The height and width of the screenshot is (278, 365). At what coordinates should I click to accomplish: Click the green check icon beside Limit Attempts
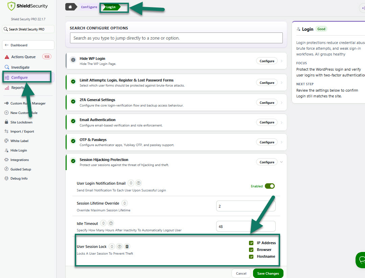(x=73, y=82)
